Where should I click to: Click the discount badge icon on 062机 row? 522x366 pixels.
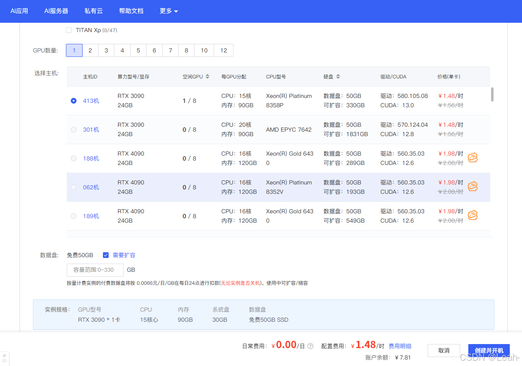pyautogui.click(x=472, y=186)
